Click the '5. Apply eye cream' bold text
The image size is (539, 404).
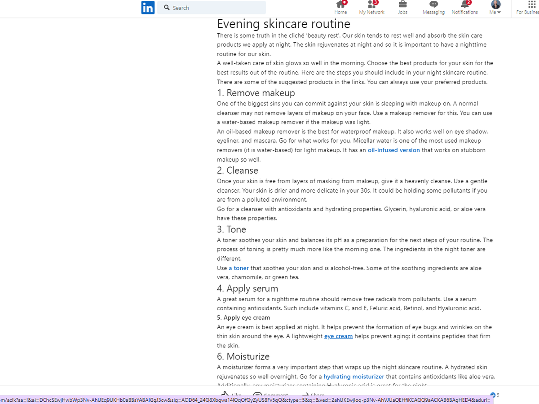(243, 318)
